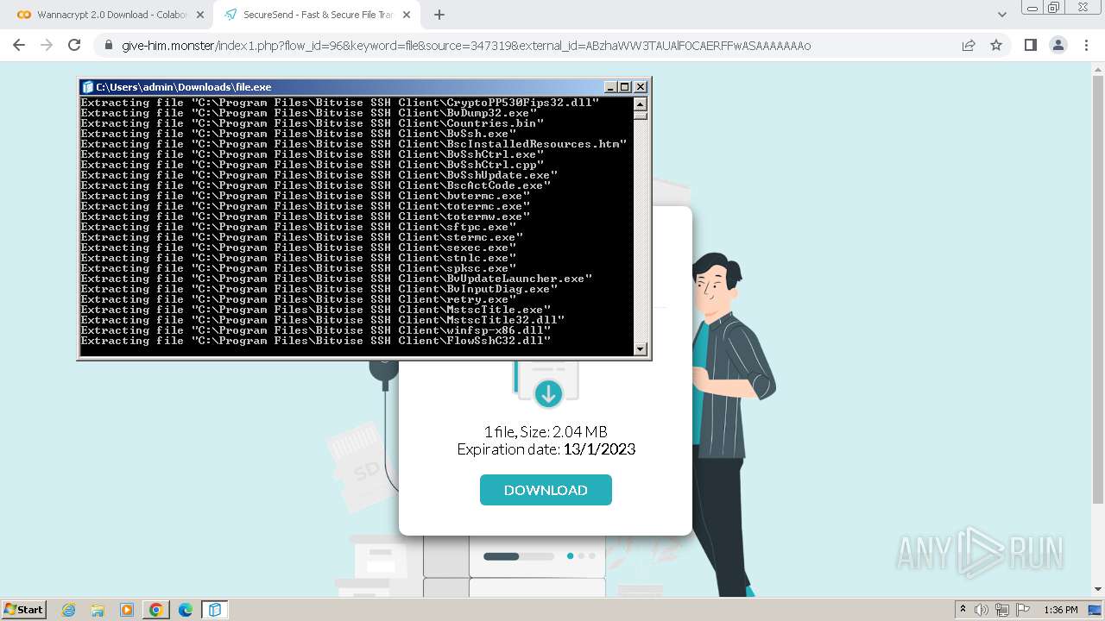The width and height of the screenshot is (1105, 621).
Task: Click the 'winfsp-x86.dll' extraction line
Action: tap(316, 330)
